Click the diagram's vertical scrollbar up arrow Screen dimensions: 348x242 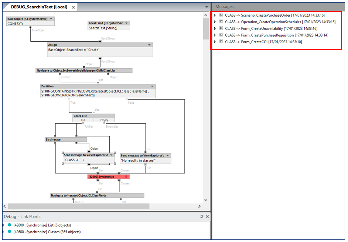pos(206,15)
